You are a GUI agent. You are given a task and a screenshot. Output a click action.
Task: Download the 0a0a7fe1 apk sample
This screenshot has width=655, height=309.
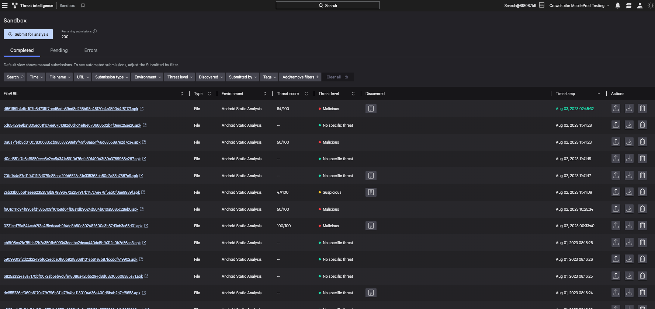(x=629, y=142)
